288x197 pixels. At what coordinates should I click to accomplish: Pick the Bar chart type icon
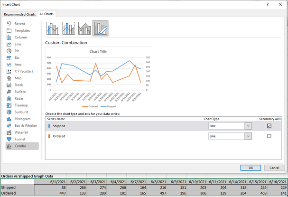[9, 58]
